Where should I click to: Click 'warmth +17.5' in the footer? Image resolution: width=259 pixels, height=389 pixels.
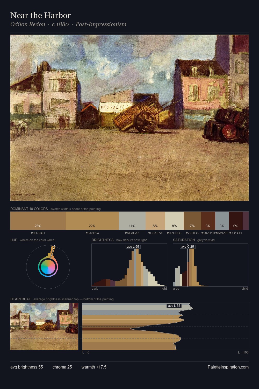[94, 367]
